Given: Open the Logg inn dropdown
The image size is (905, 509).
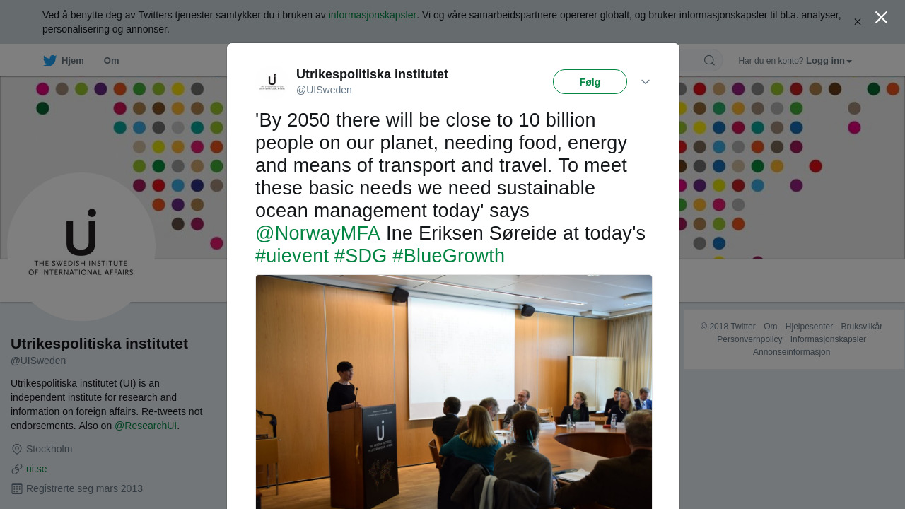Looking at the screenshot, I should click(x=829, y=61).
